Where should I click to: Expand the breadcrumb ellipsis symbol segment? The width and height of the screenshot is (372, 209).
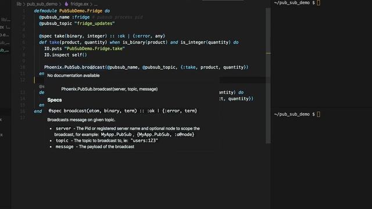96,4
